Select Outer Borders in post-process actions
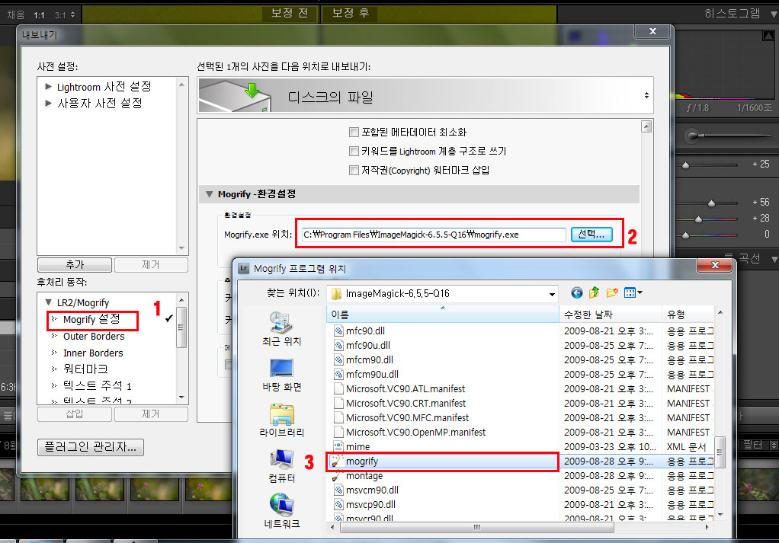This screenshot has height=543, width=779. pyautogui.click(x=93, y=337)
